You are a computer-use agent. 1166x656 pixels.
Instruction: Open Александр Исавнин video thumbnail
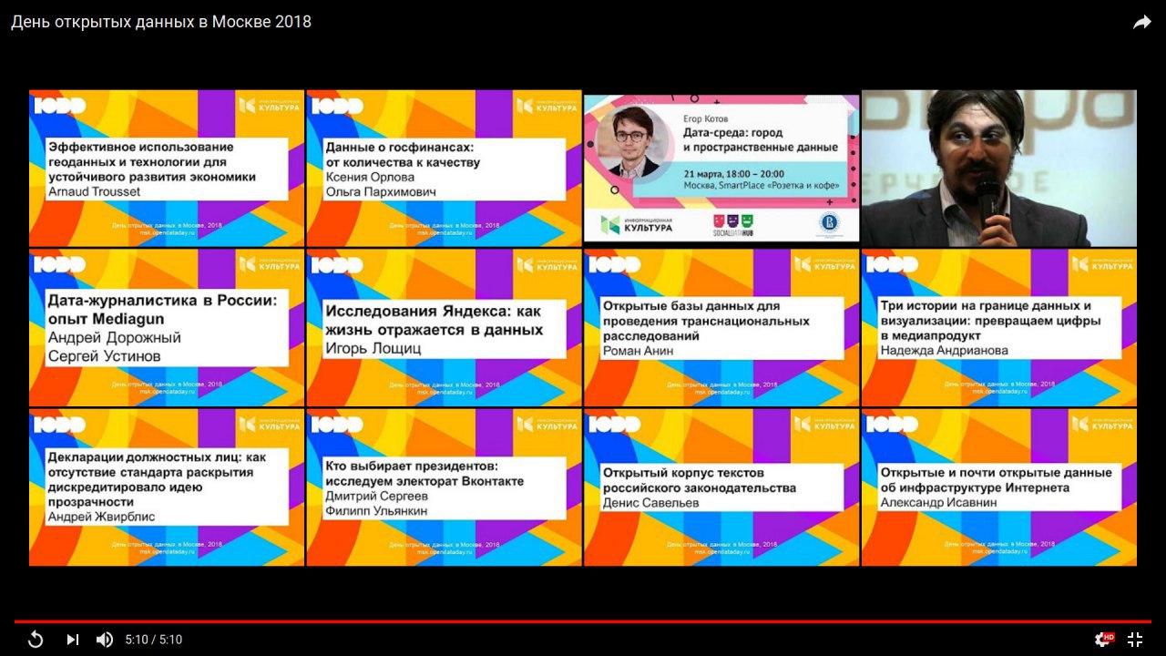coord(999,487)
